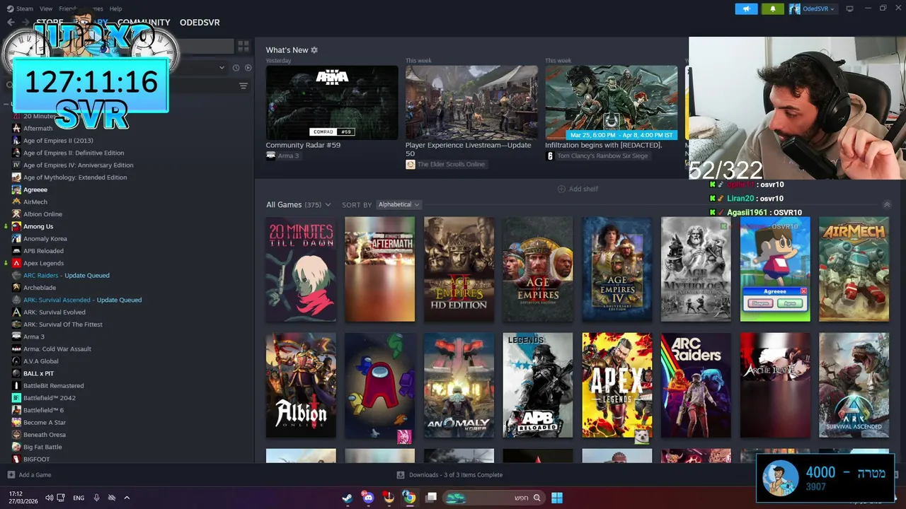Screen dimensions: 906x509
Task: Open the announcements megaphone button
Action: pos(746,8)
